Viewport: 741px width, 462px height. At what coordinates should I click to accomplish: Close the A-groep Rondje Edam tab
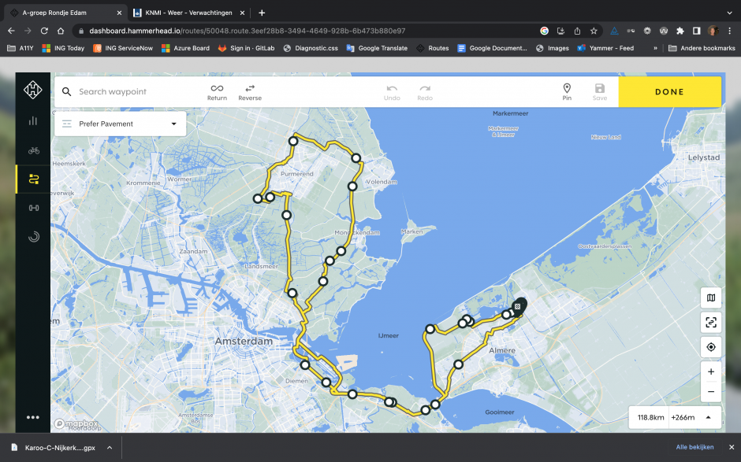(119, 13)
